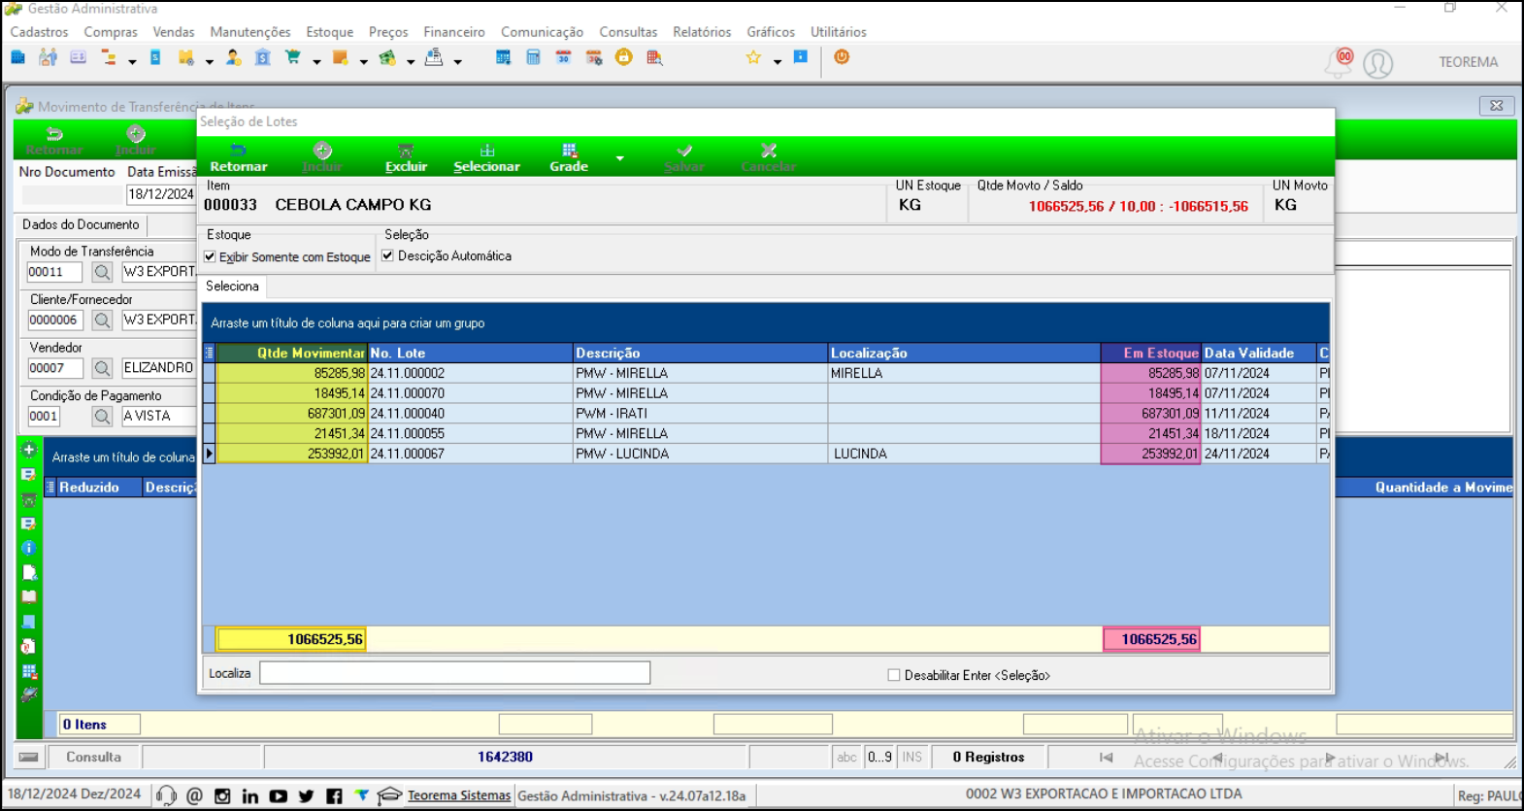Open the LinkedIn icon in status bar
The width and height of the screenshot is (1524, 811).
coord(249,796)
